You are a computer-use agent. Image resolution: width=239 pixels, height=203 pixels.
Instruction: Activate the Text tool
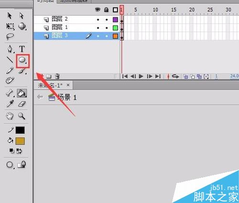22,49
